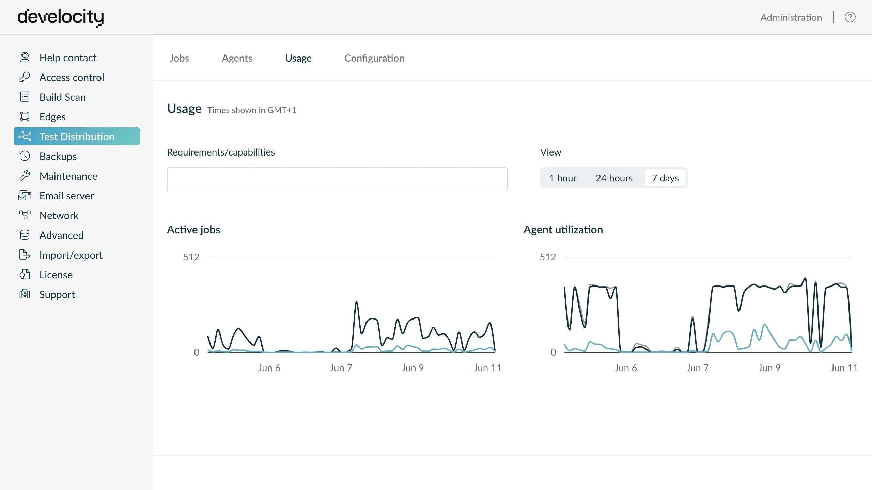Focus the Requirements/capabilities input field
872x490 pixels.
tap(337, 179)
